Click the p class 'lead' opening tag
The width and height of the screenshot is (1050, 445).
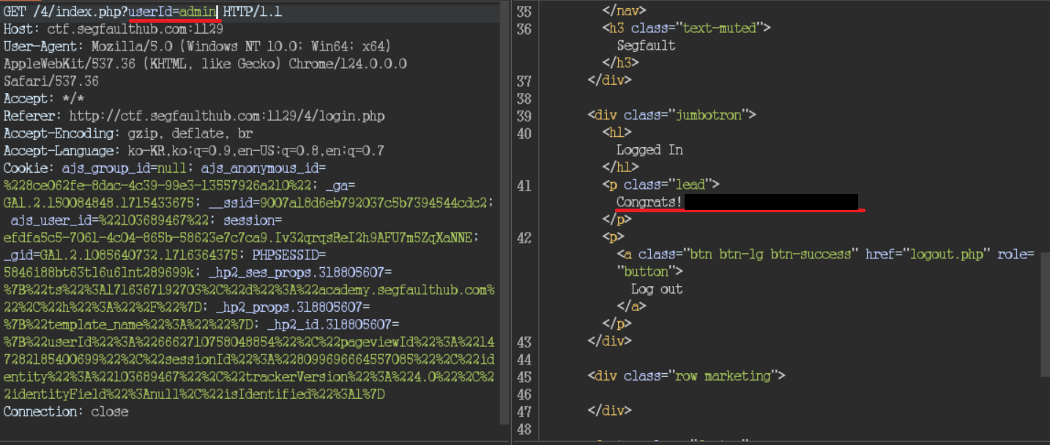pos(660,186)
